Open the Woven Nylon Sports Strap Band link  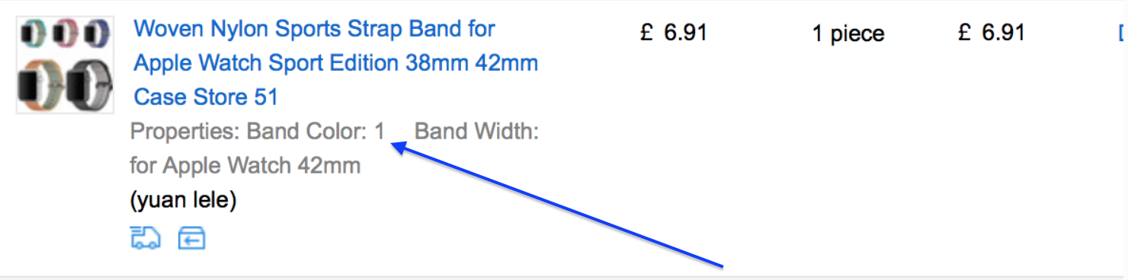pos(314,29)
